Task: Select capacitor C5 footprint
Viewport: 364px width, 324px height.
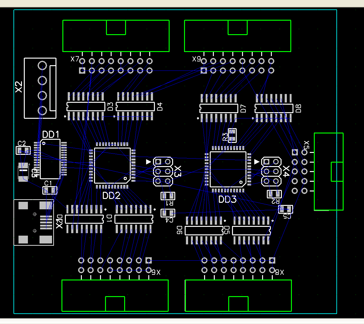Action: tap(286, 209)
